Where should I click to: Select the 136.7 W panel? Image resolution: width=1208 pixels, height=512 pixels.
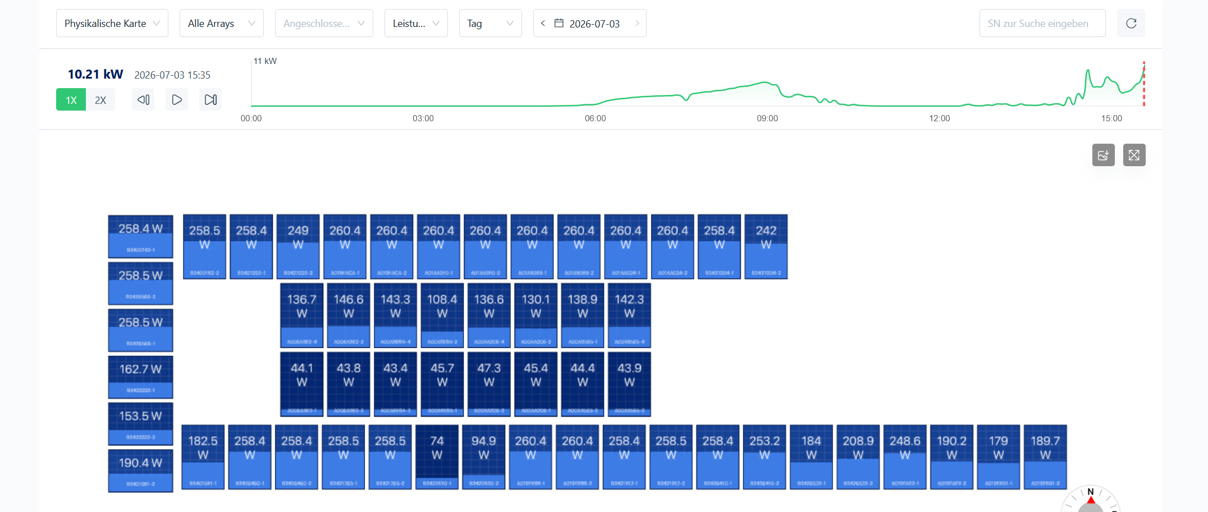coord(302,316)
